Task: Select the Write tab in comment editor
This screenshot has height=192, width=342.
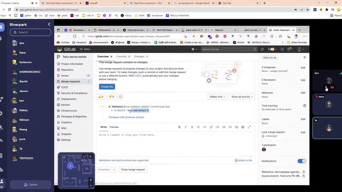Action: point(104,127)
